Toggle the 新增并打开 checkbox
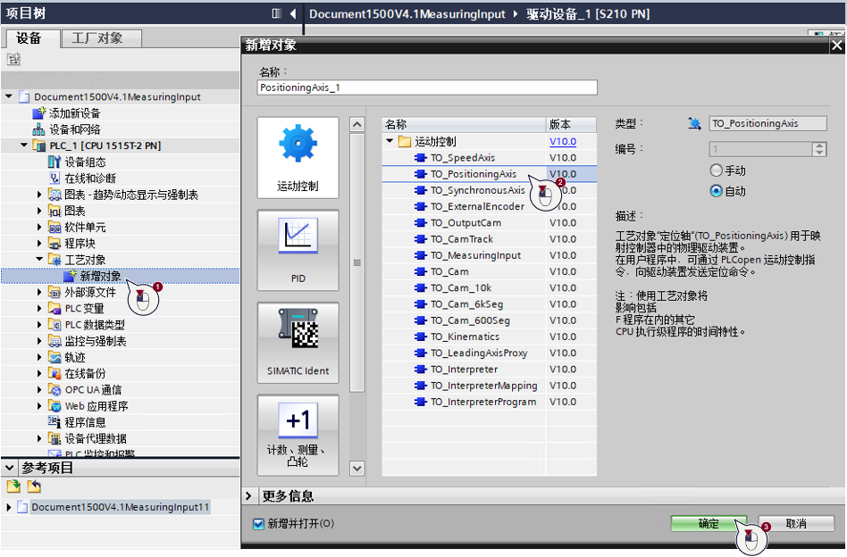The width and height of the screenshot is (847, 557). coord(258,524)
